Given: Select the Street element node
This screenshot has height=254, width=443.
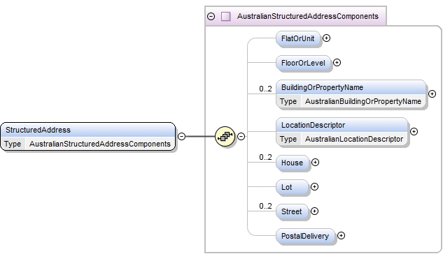Looking at the screenshot, I should [292, 211].
